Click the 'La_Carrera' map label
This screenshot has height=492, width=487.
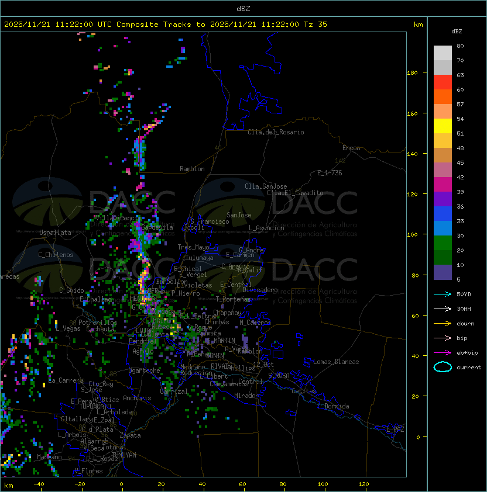[66, 380]
